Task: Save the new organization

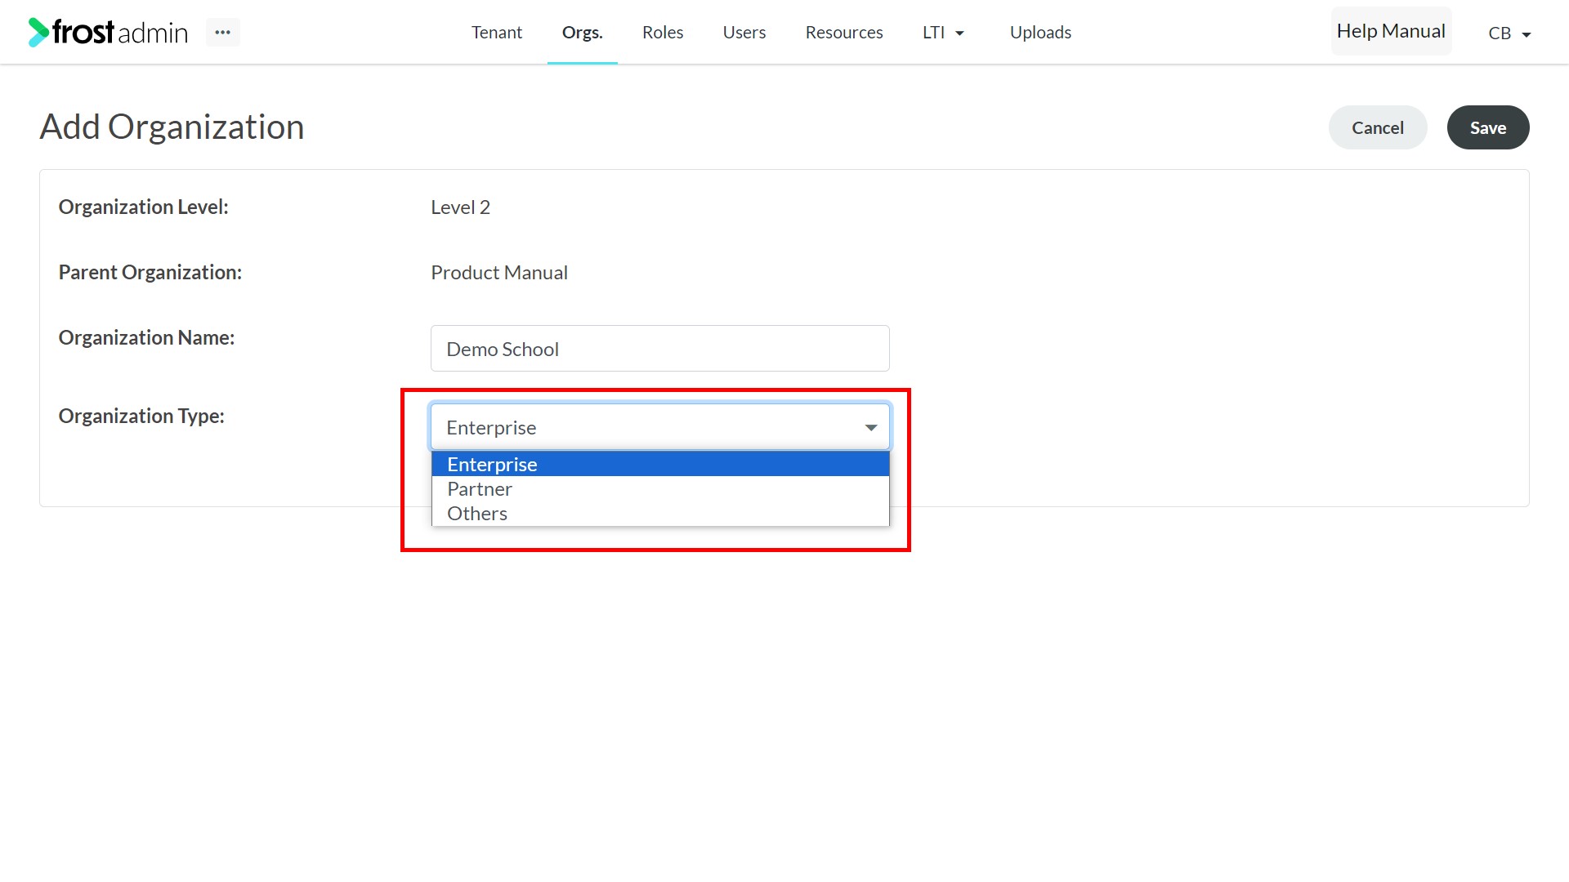Action: coord(1487,127)
